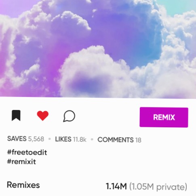Open the pastel cloud image
Viewport: 196px width, 196px height.
click(98, 49)
